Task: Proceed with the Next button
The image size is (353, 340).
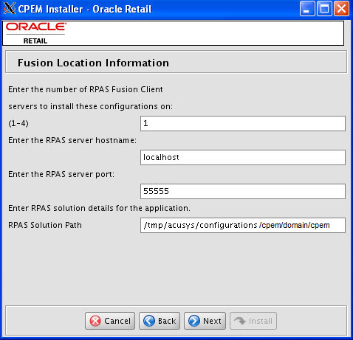Action: [x=205, y=321]
